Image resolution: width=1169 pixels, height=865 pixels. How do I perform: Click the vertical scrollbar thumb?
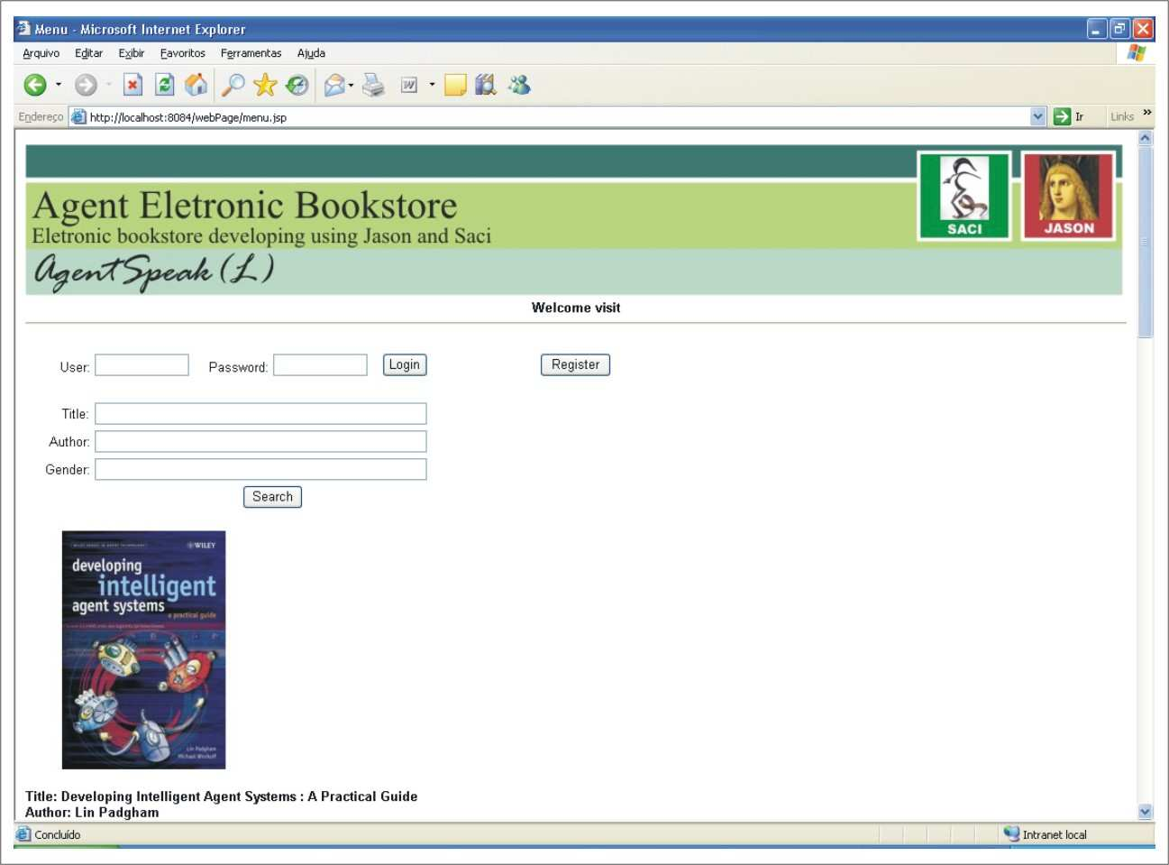click(1146, 242)
